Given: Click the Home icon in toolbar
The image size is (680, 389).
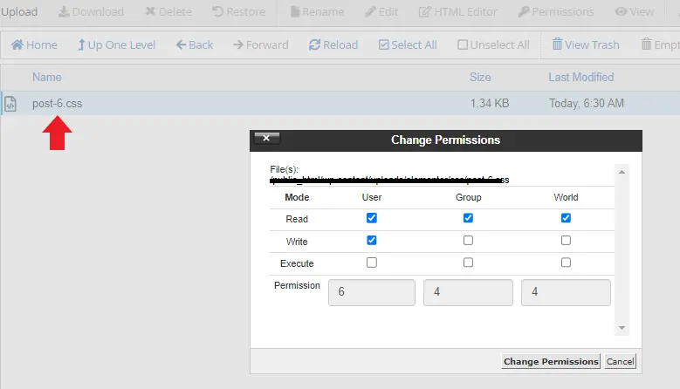Looking at the screenshot, I should tap(17, 44).
